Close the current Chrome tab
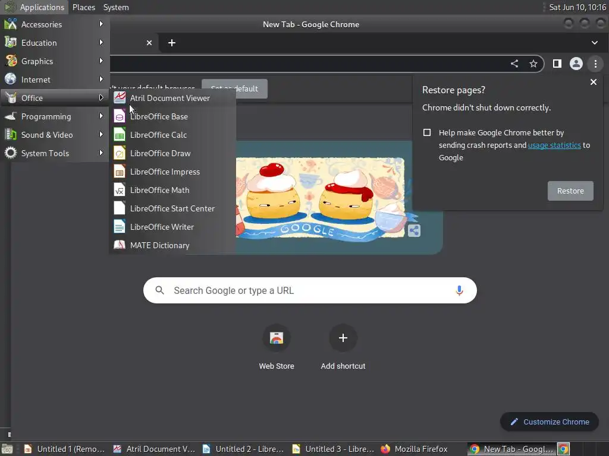Image resolution: width=609 pixels, height=456 pixels. pyautogui.click(x=149, y=43)
